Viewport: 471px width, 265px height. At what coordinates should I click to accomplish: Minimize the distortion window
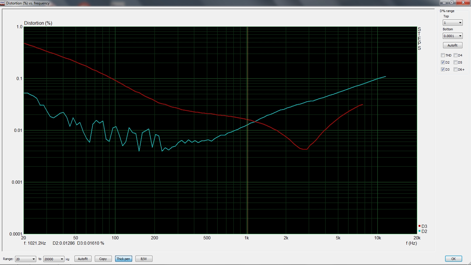point(444,3)
